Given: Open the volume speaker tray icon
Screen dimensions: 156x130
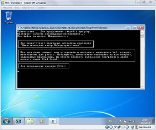Looking at the screenshot, I should pos(134,121).
